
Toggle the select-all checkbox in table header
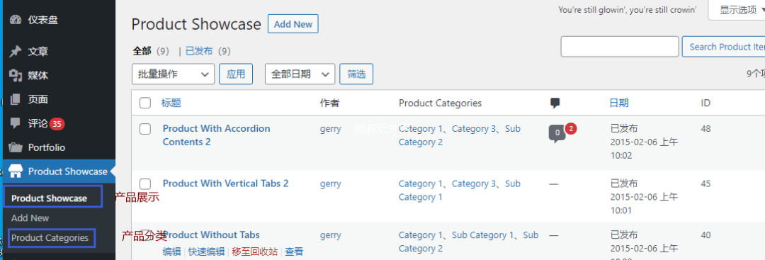145,103
